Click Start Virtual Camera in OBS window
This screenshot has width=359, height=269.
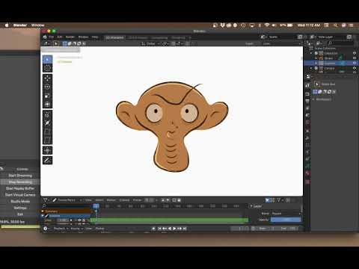click(20, 195)
